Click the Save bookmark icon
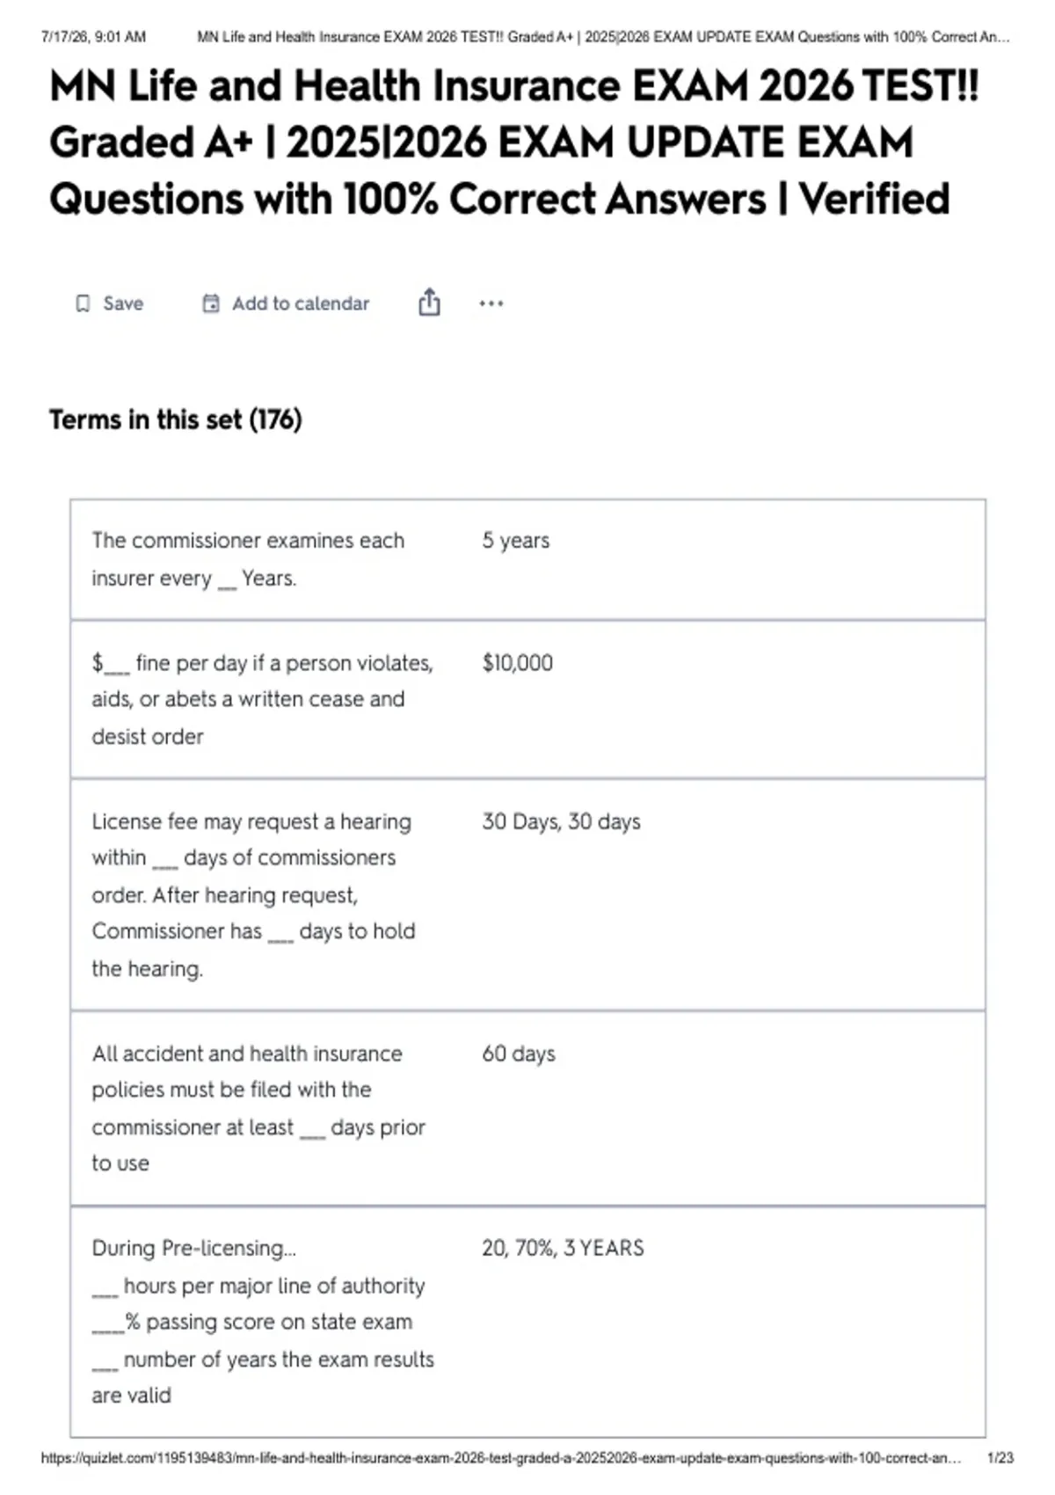This screenshot has width=1055, height=1495. pyautogui.click(x=83, y=303)
